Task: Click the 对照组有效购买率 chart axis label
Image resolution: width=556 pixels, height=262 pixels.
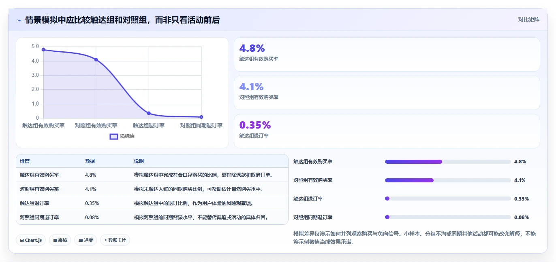Action: tap(96, 126)
